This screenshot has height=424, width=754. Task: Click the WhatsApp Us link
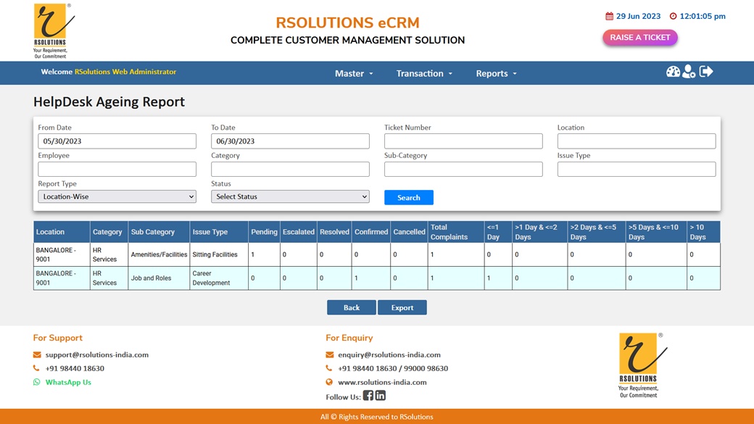pos(68,382)
